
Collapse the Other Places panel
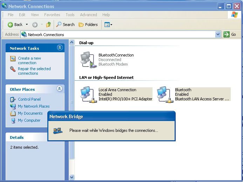point(60,89)
